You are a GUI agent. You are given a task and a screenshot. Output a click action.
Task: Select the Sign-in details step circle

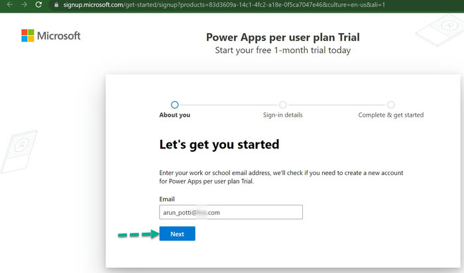pos(283,105)
